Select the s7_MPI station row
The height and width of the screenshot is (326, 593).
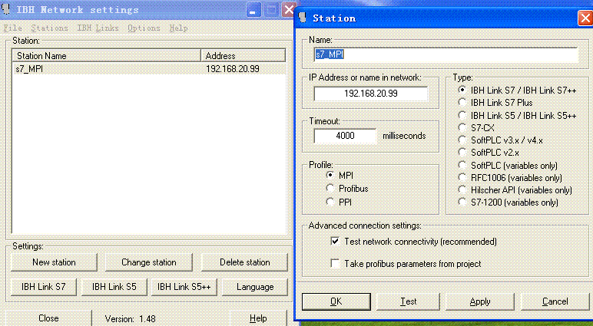pyautogui.click(x=148, y=69)
